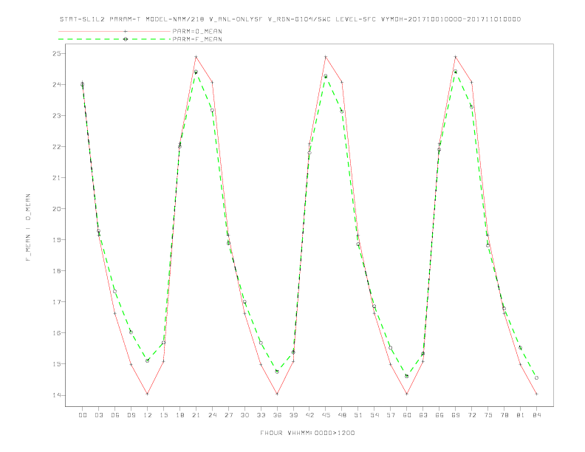The width and height of the screenshot is (585, 452).
Task: Click y-axis tick label 17
Action: 57,302
